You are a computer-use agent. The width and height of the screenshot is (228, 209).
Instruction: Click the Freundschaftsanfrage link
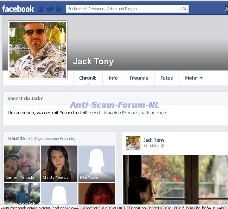144,113
